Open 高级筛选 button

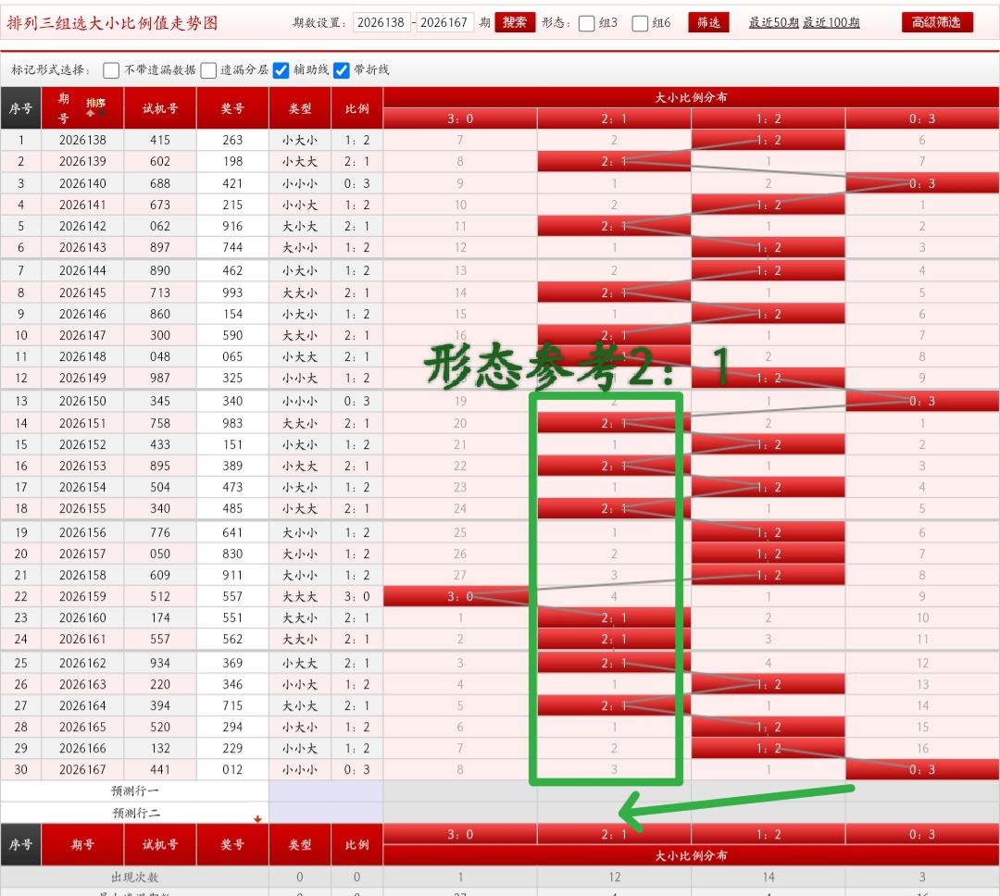[x=937, y=22]
